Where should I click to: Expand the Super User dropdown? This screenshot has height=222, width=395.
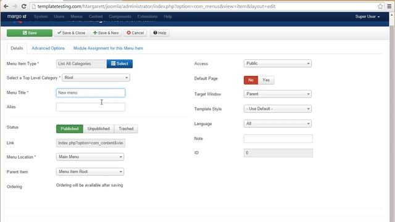click(x=367, y=17)
